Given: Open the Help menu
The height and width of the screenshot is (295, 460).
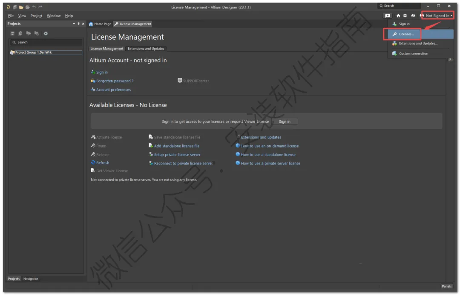Looking at the screenshot, I should [69, 15].
